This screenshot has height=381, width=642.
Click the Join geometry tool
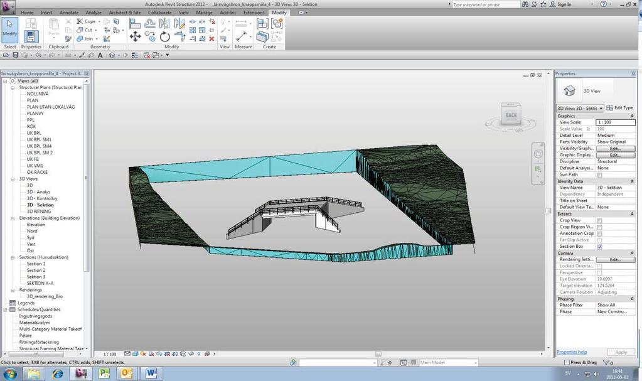pos(85,39)
